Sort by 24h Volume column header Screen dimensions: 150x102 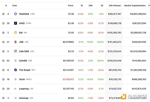[x=115, y=5]
